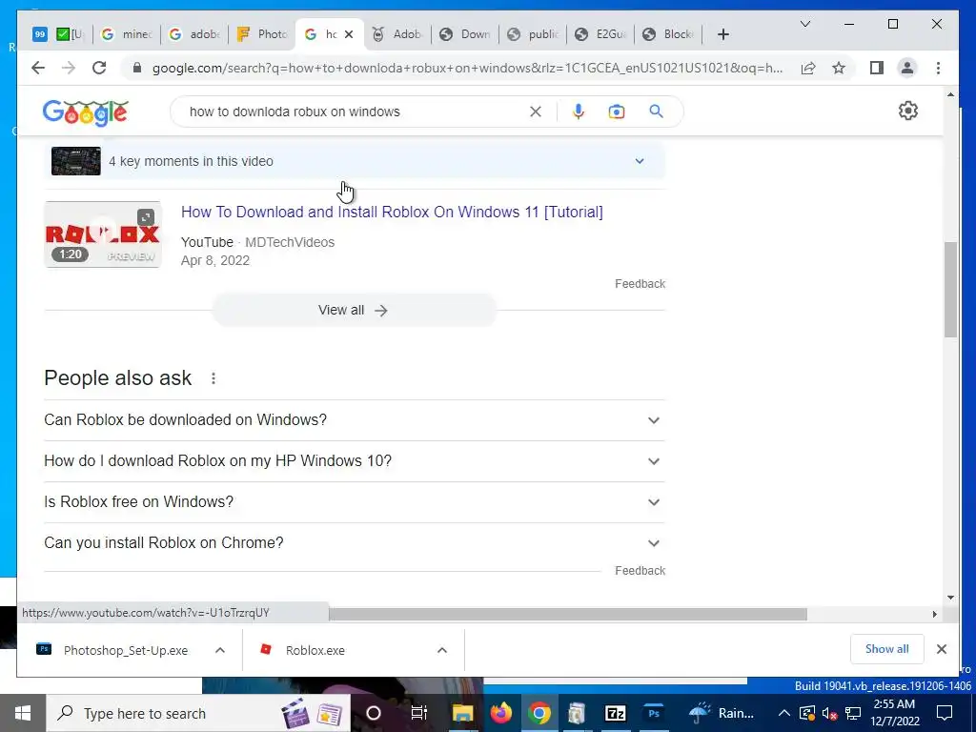Screen dimensions: 976x732
Task: Open a new Chrome tab
Action: (x=722, y=34)
